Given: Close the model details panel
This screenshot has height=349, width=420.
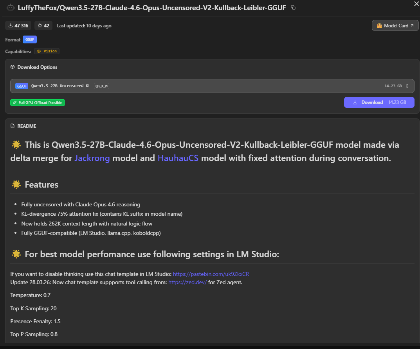Looking at the screenshot, I should pyautogui.click(x=416, y=4).
